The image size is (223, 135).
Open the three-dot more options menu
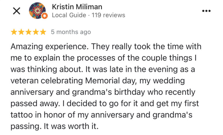click(x=206, y=11)
